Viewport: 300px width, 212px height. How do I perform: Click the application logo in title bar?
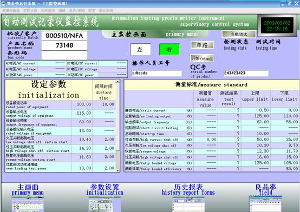3,3
